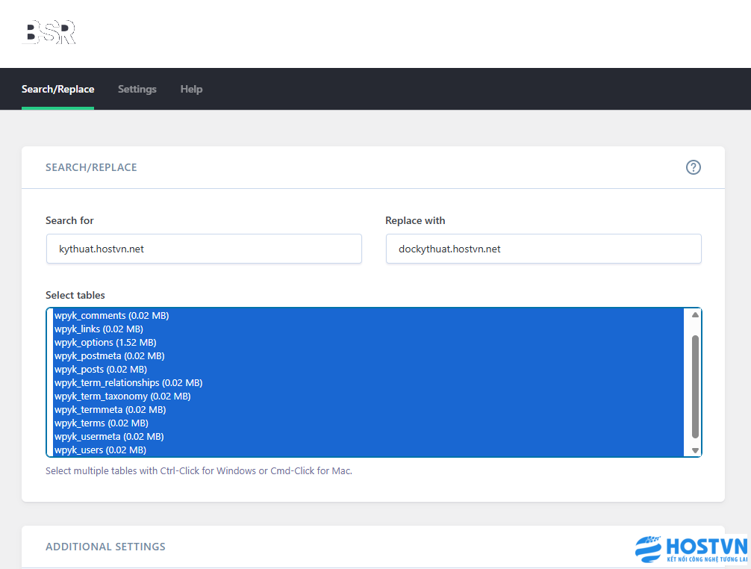Image resolution: width=751 pixels, height=569 pixels.
Task: Click the table list scrollbar thumb
Action: point(695,385)
